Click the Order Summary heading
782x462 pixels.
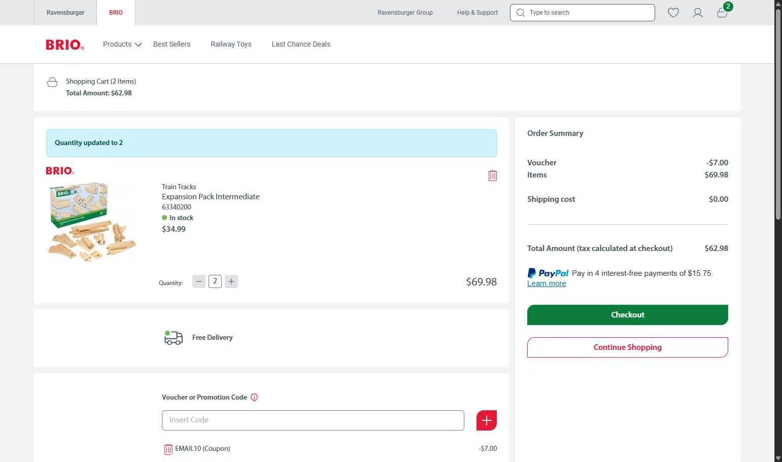coord(555,133)
